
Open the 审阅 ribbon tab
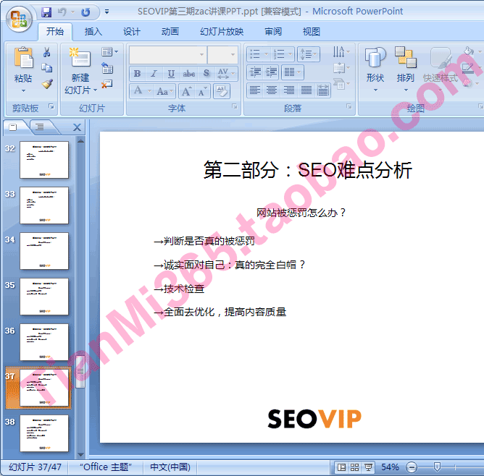273,31
